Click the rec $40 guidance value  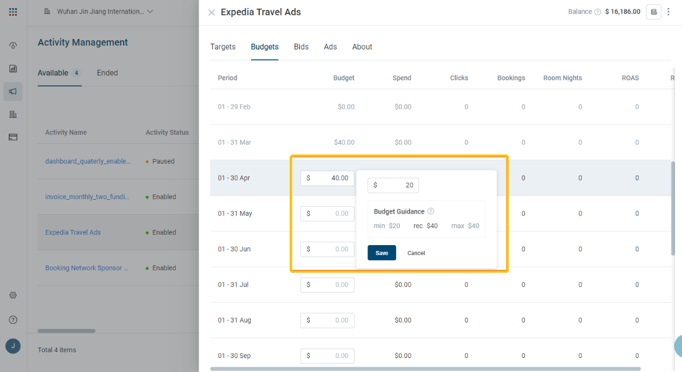click(425, 226)
